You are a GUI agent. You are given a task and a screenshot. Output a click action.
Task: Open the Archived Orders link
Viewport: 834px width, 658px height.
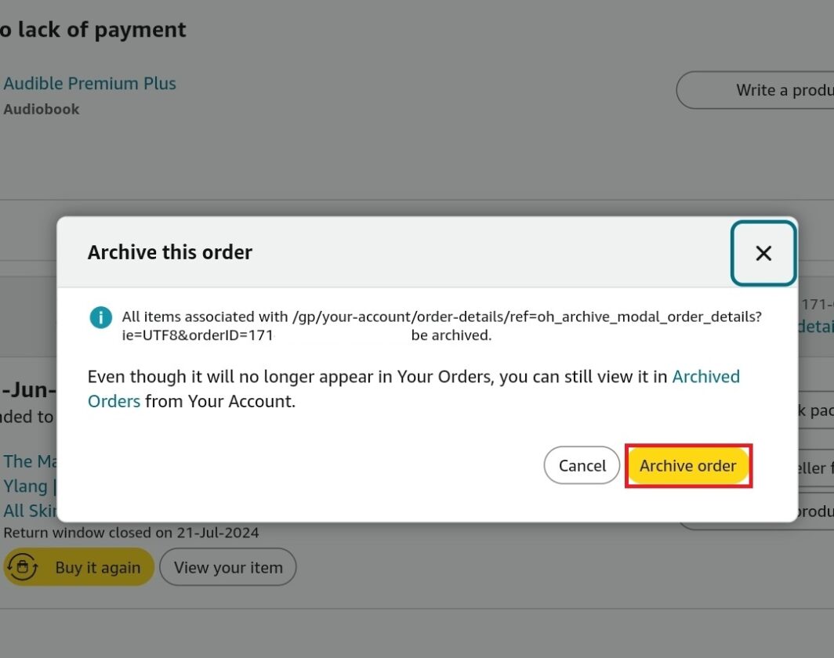(705, 376)
